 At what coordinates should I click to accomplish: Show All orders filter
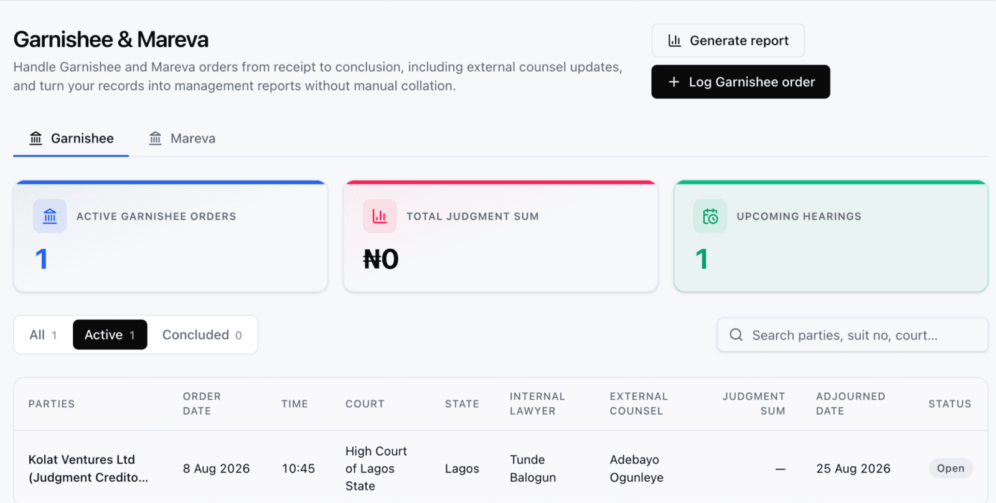[43, 335]
